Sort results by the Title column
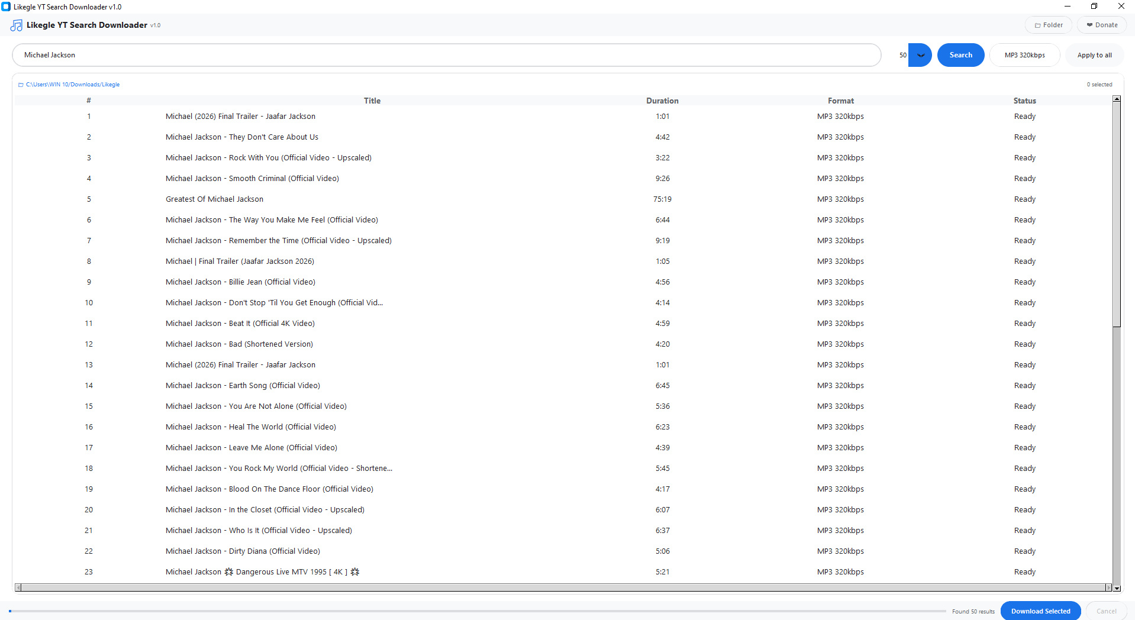The width and height of the screenshot is (1135, 620). pyautogui.click(x=372, y=101)
